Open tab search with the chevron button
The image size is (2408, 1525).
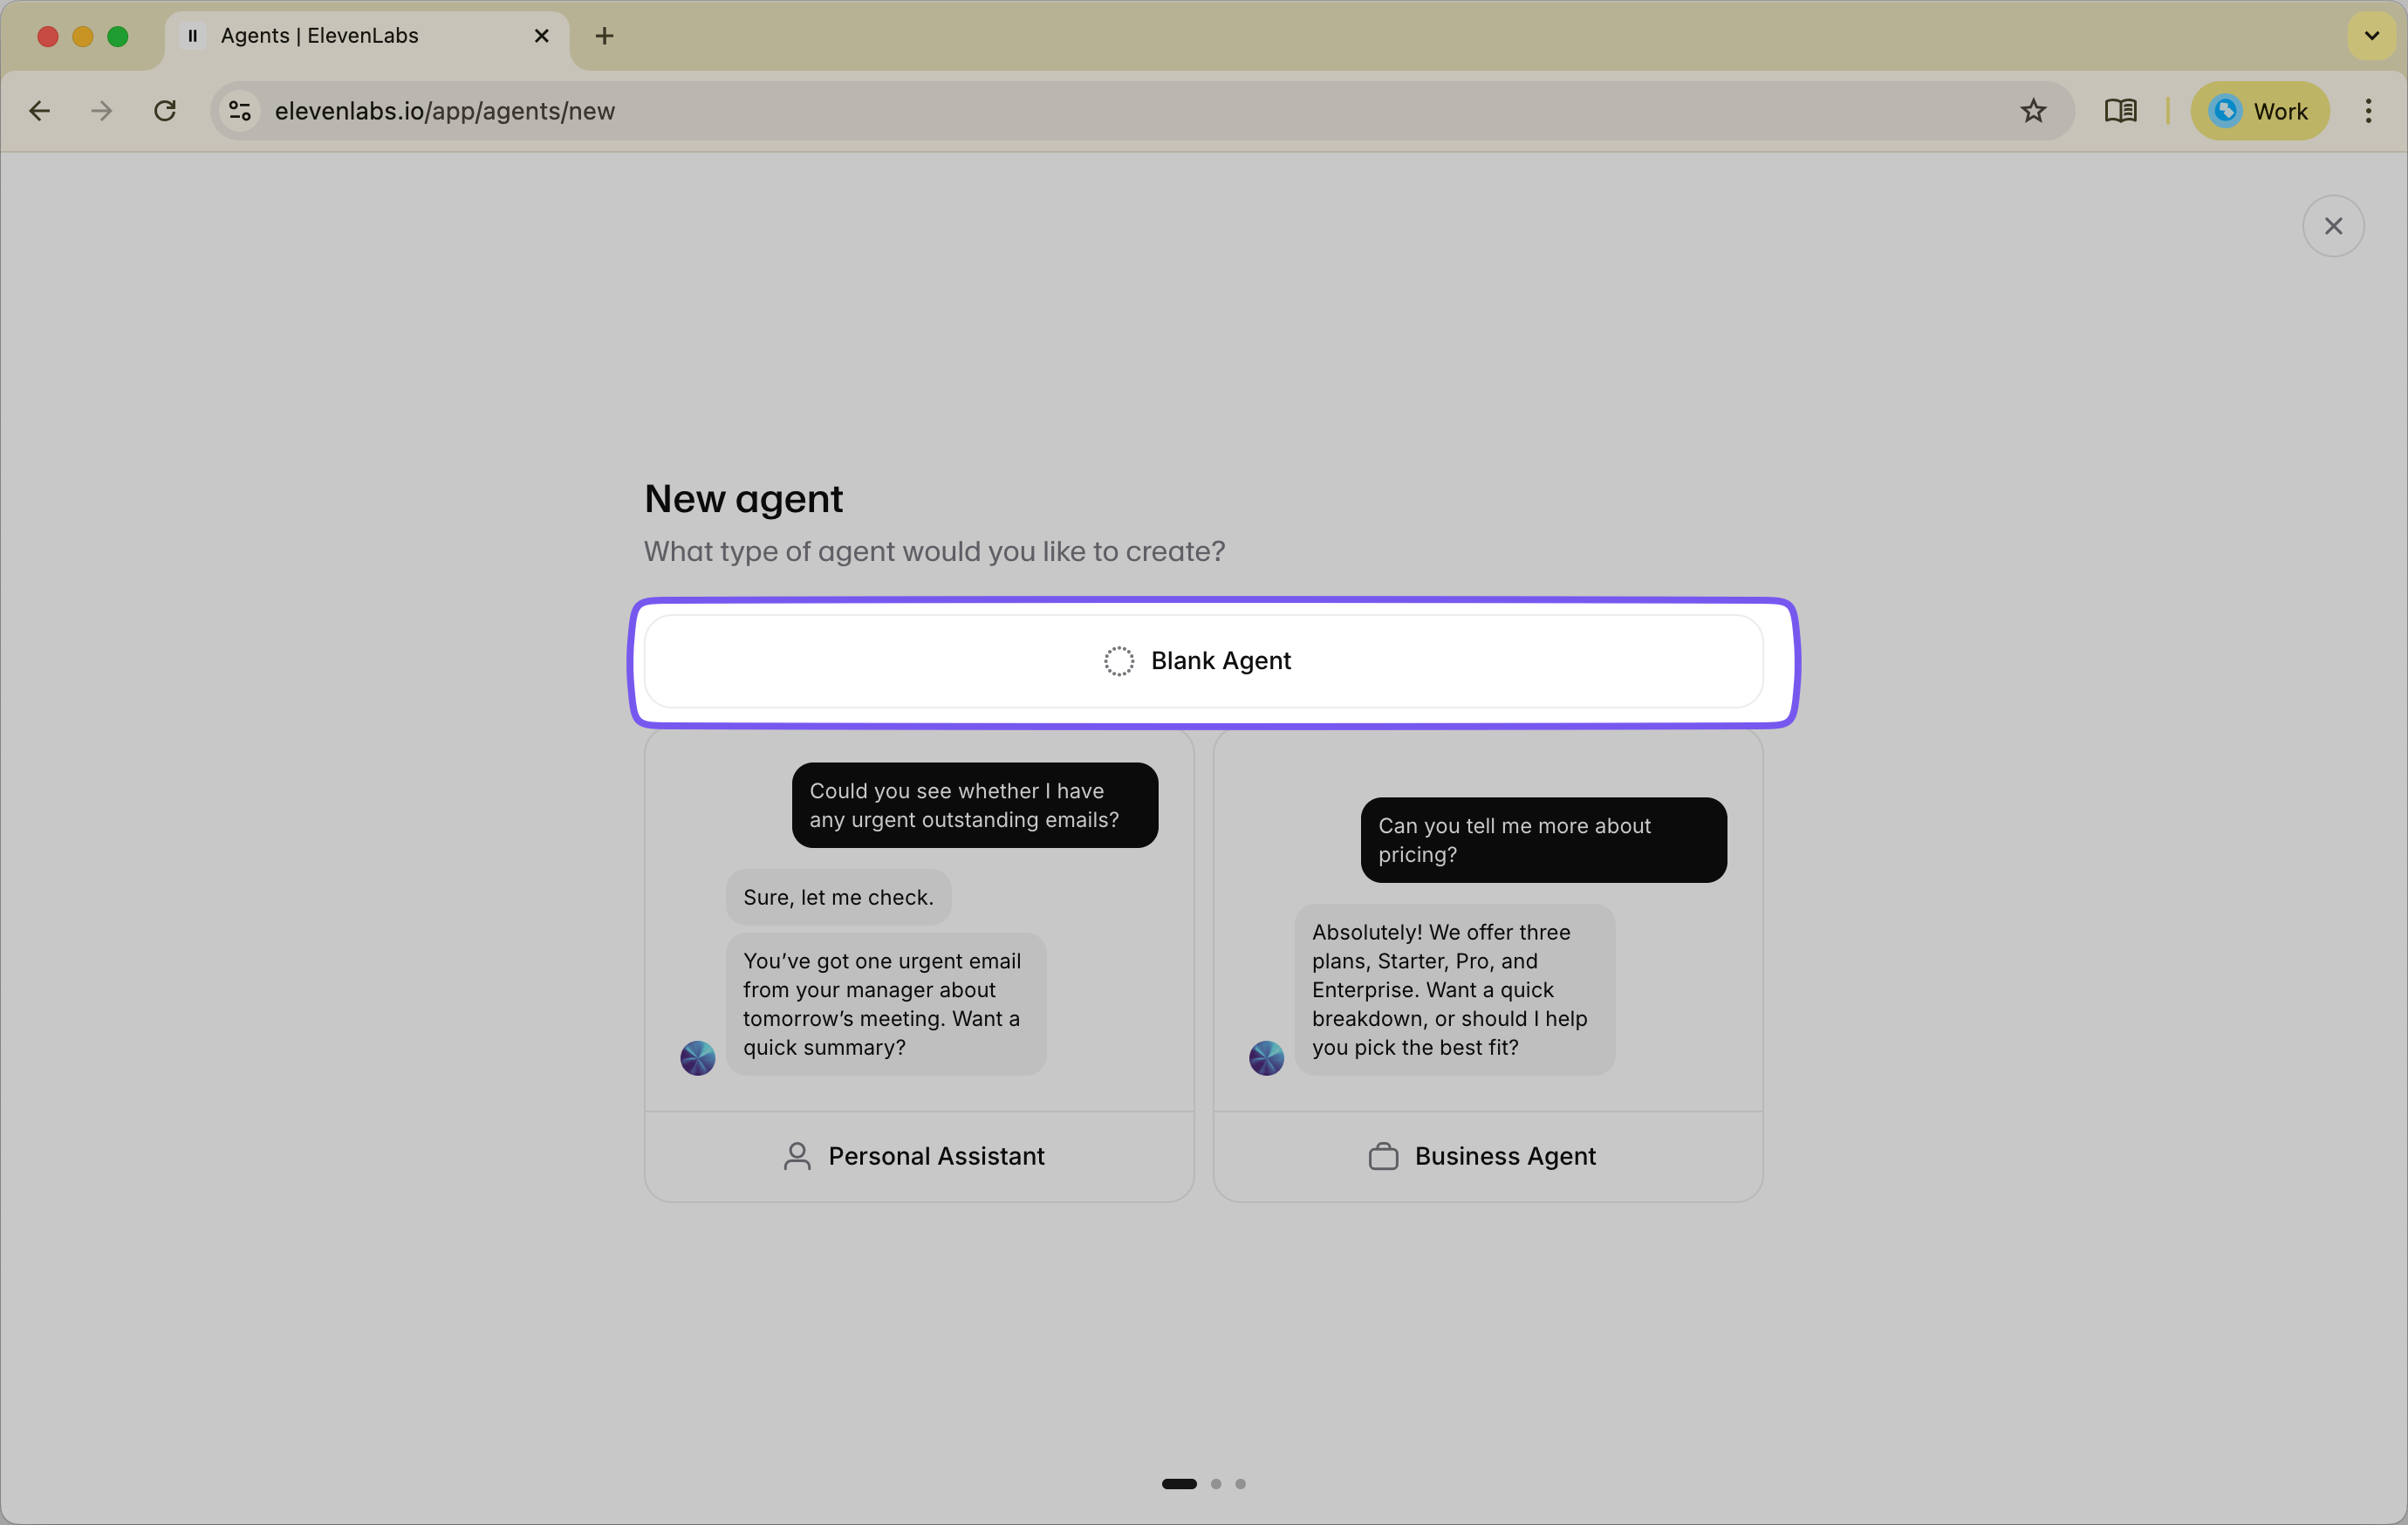click(2371, 35)
